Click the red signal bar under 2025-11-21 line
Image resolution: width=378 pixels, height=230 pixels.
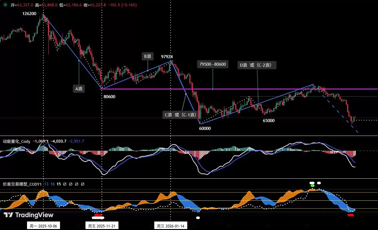pyautogui.click(x=98, y=215)
